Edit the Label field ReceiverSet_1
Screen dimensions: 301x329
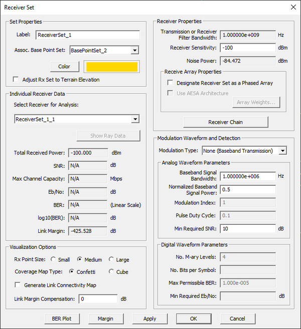point(88,35)
